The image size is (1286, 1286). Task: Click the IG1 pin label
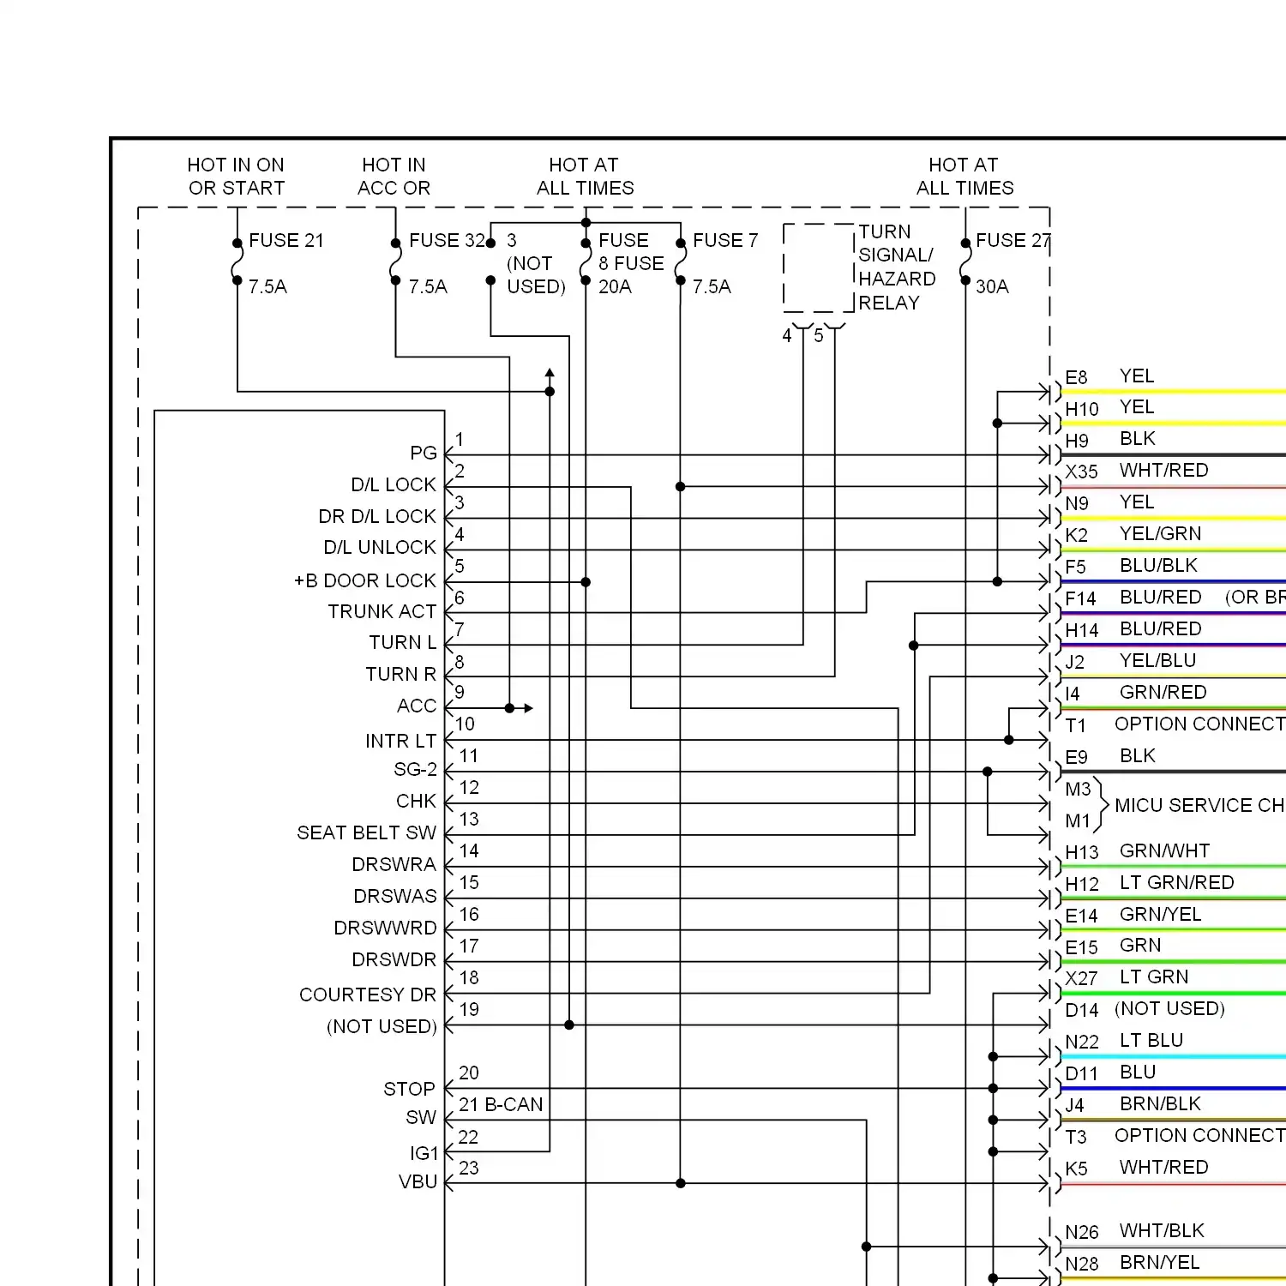coord(424,1154)
